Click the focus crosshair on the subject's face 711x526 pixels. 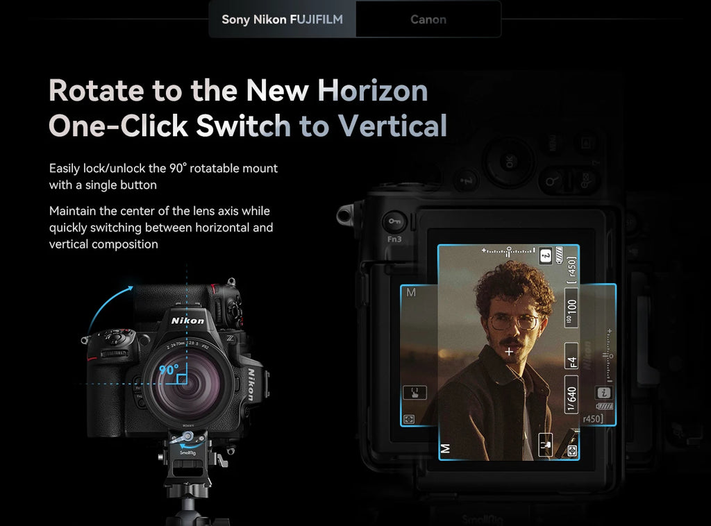(x=509, y=350)
